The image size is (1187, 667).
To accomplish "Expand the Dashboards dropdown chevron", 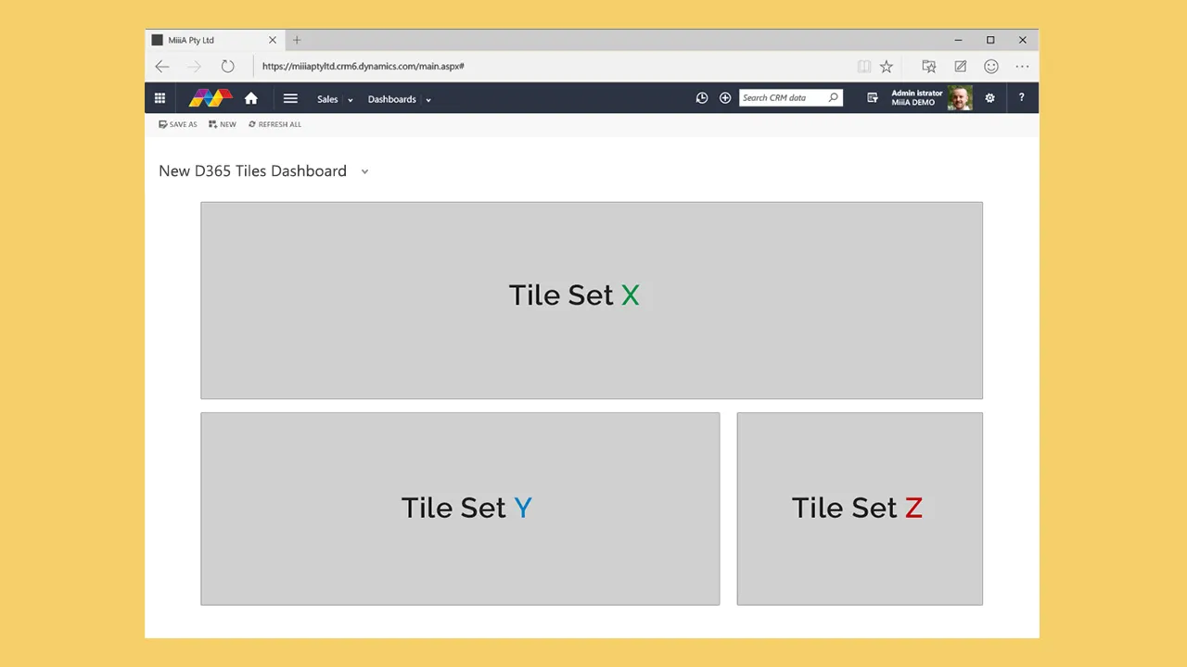I will click(428, 100).
